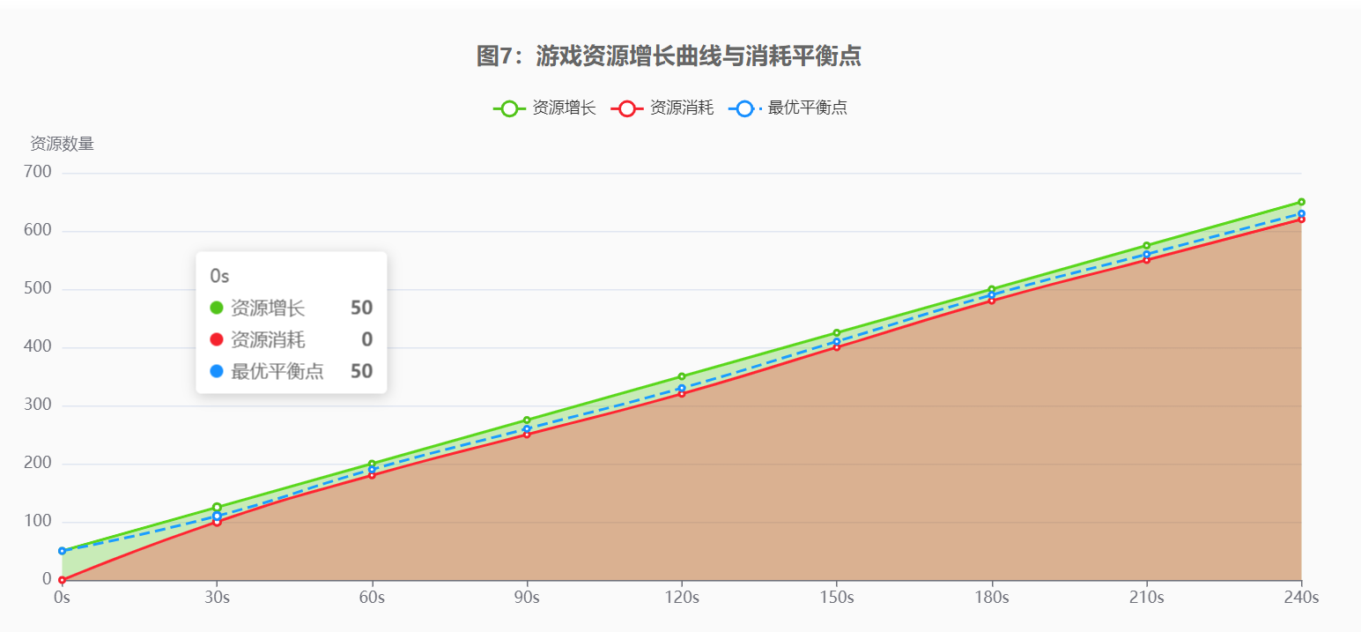Click the green dot in the tooltip
Screen dimensions: 1361x632
point(217,308)
